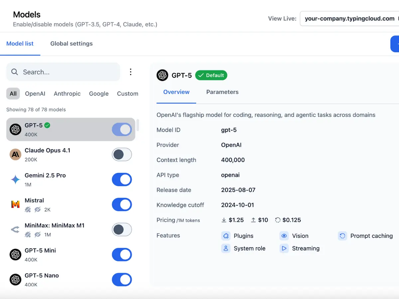Click the Vision eye feature icon
The height and width of the screenshot is (299, 399).
284,236
